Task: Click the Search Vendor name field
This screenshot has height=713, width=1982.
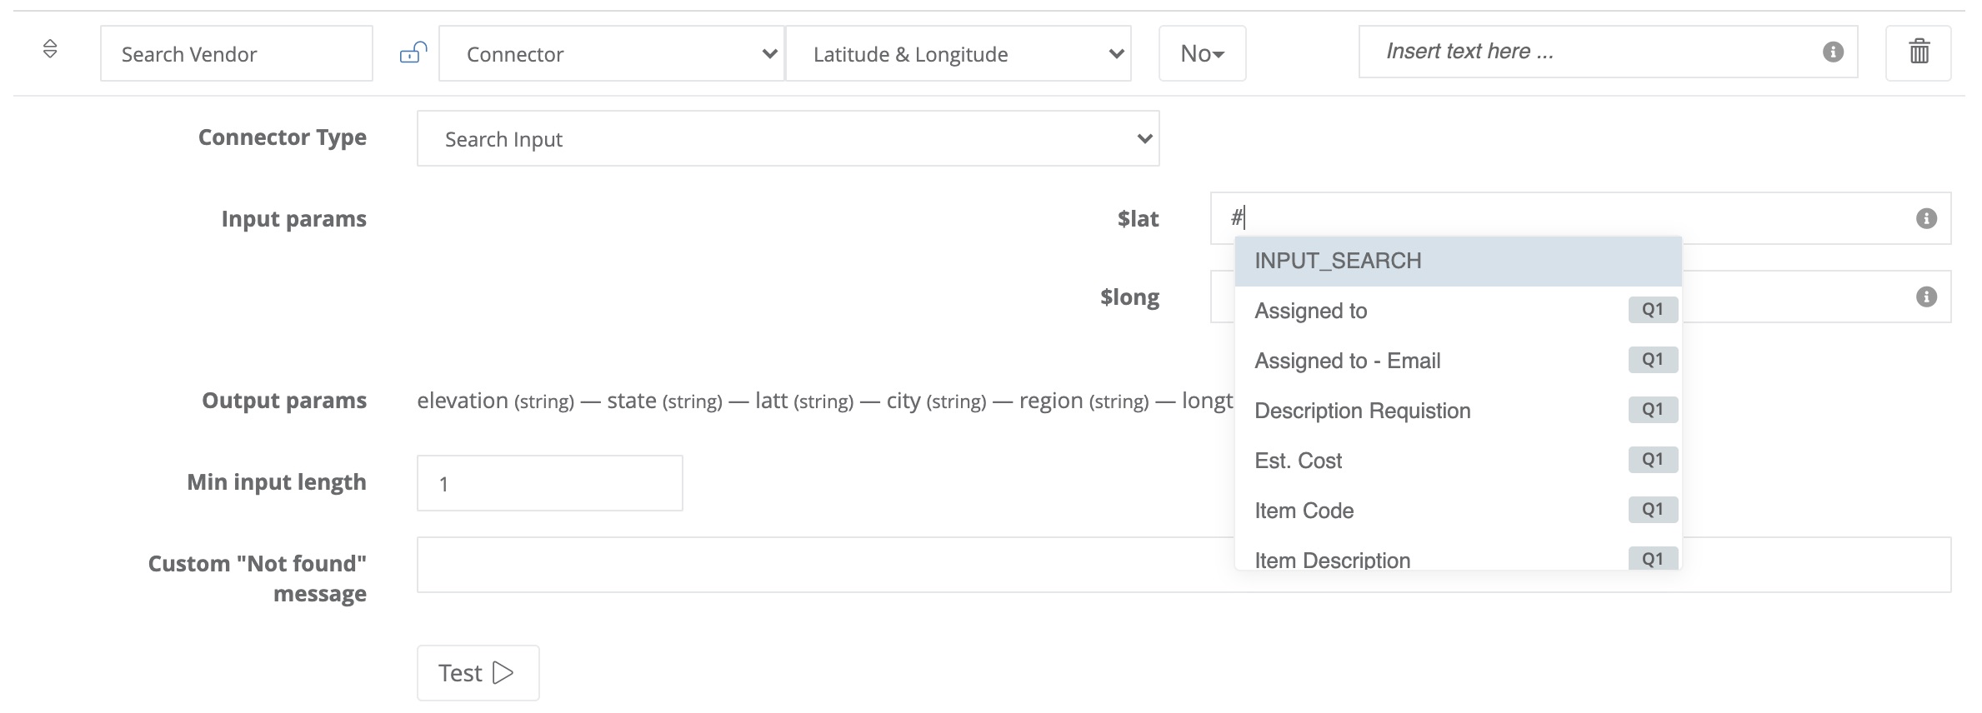Action: pyautogui.click(x=236, y=54)
